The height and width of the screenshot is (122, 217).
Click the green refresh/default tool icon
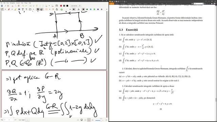(x=62, y=9)
